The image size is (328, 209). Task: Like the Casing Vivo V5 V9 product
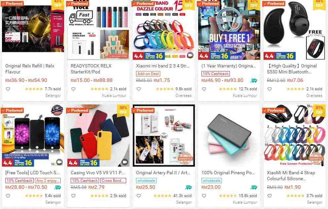(73, 196)
